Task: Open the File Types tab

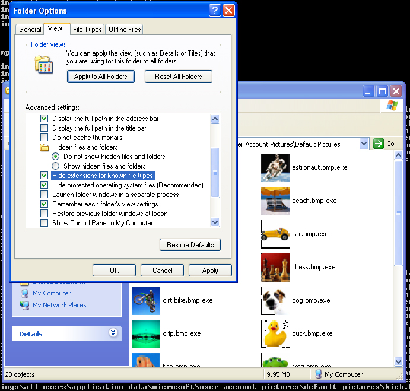Action: [x=87, y=30]
